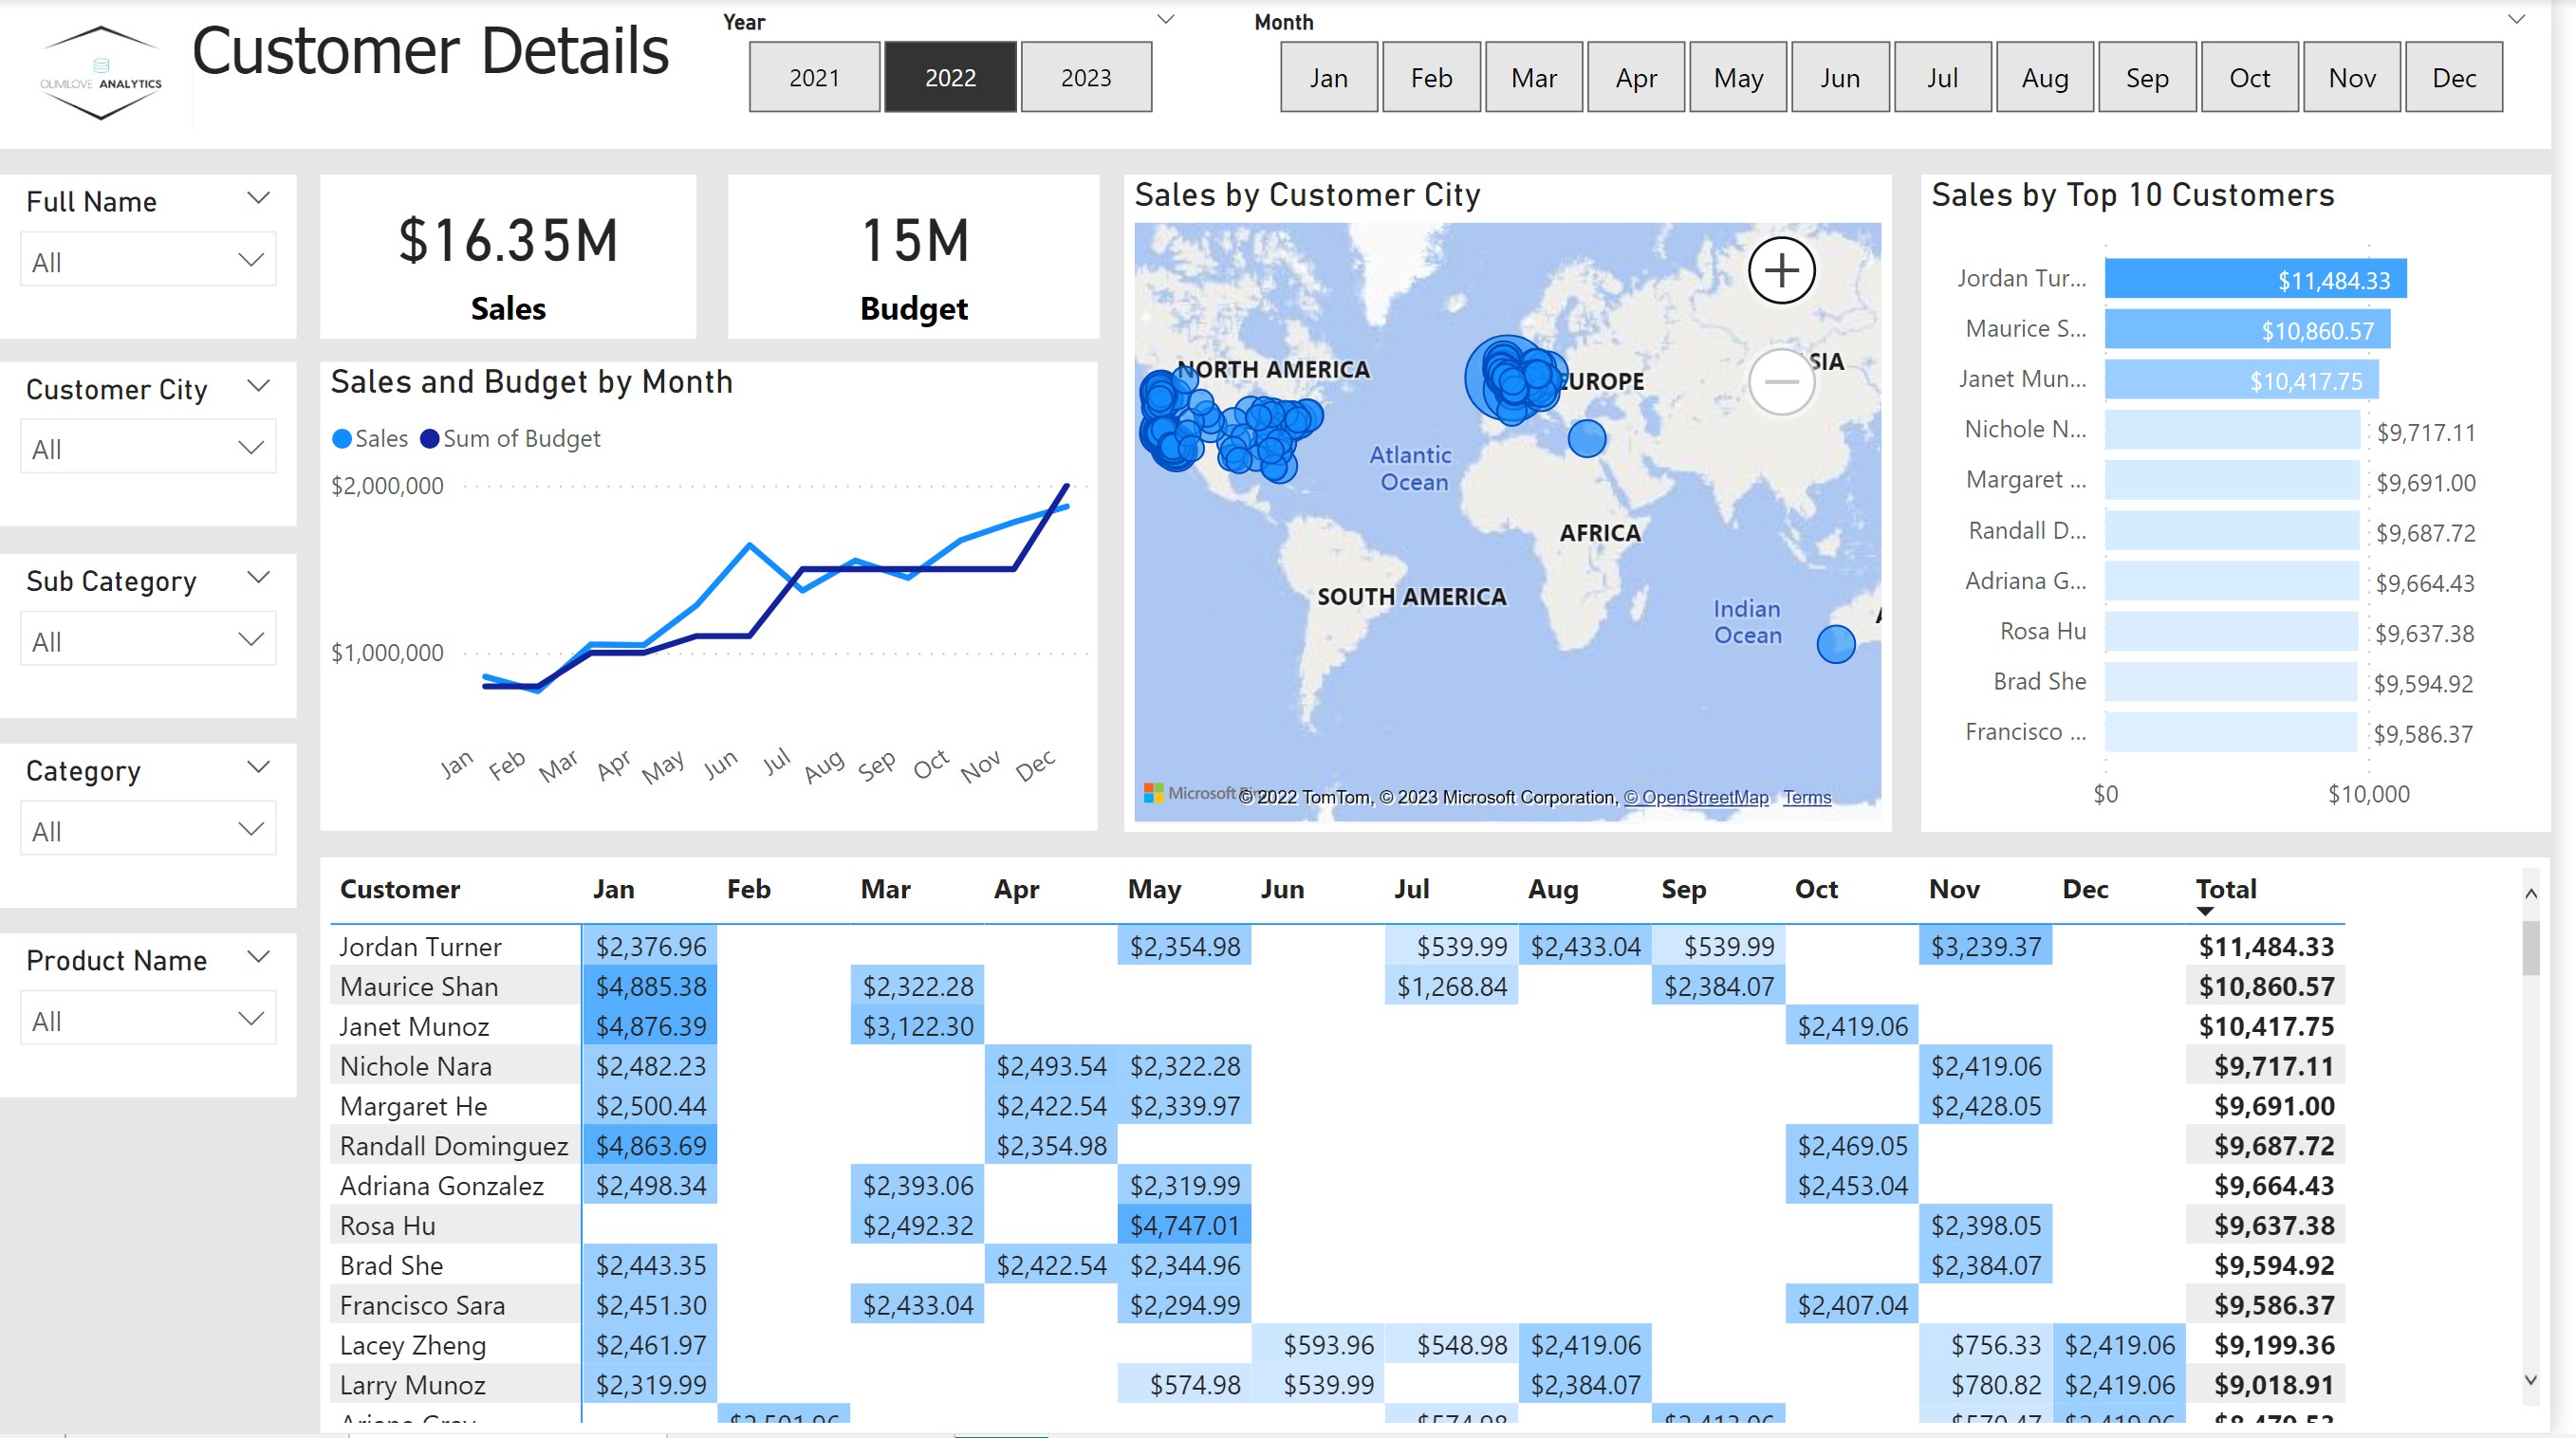Collapse the Month slicer header chevron

tap(2517, 19)
